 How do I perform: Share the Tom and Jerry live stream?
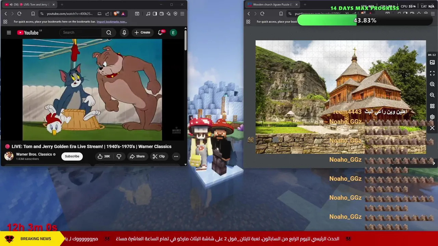pyautogui.click(x=137, y=156)
